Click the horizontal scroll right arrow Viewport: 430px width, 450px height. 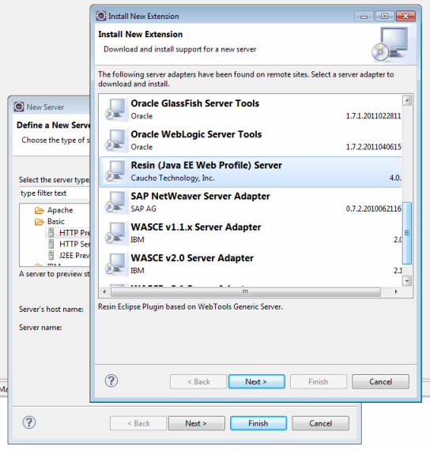[x=396, y=292]
